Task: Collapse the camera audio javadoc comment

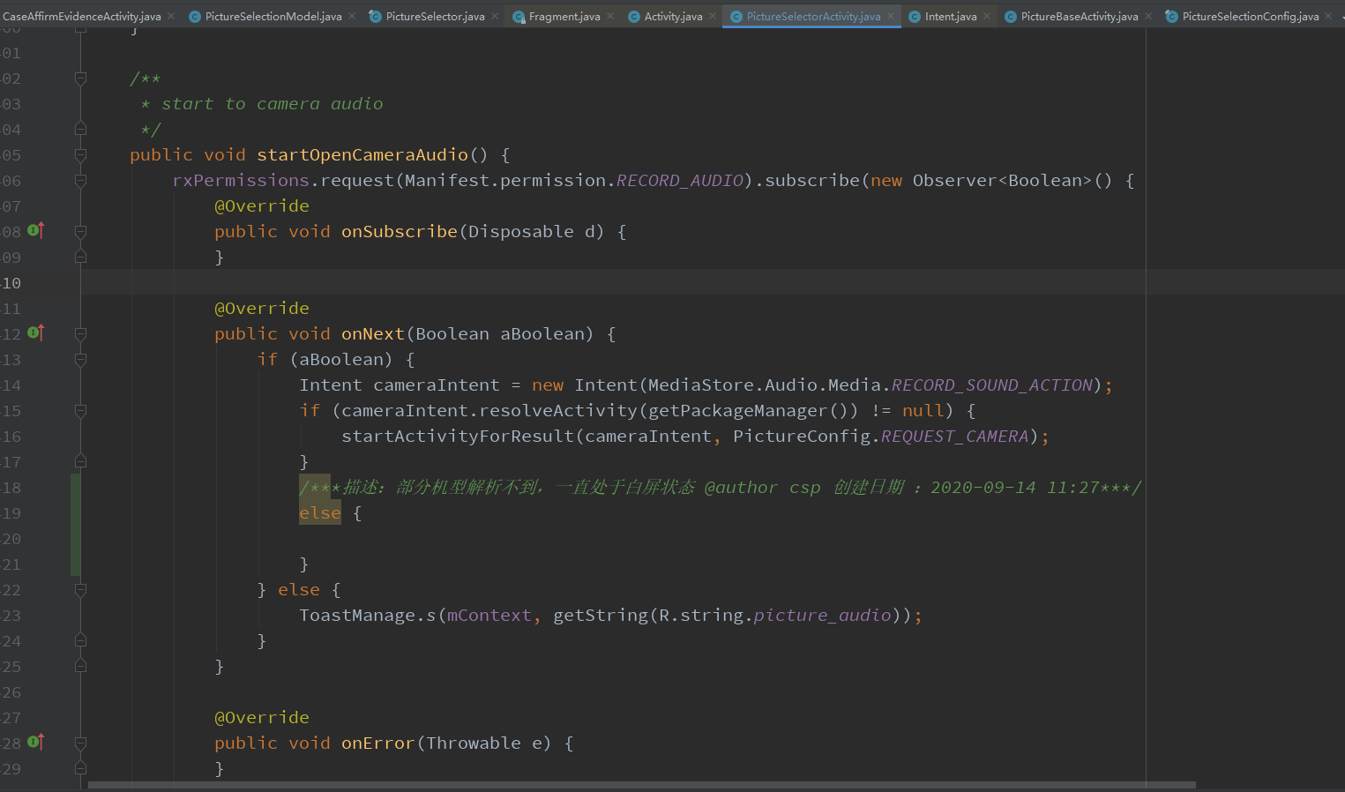Action: pyautogui.click(x=79, y=78)
